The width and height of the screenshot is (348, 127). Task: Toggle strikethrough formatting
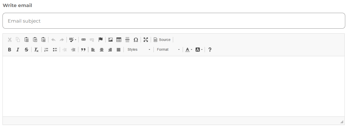26,50
